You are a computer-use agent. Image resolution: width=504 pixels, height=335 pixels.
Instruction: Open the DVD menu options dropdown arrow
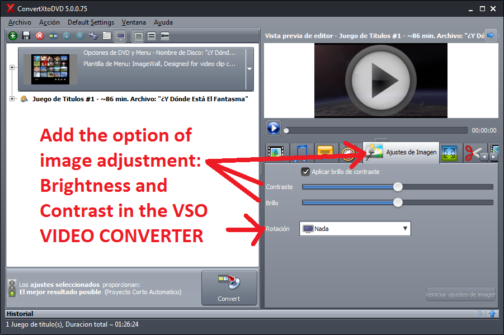tap(249, 69)
